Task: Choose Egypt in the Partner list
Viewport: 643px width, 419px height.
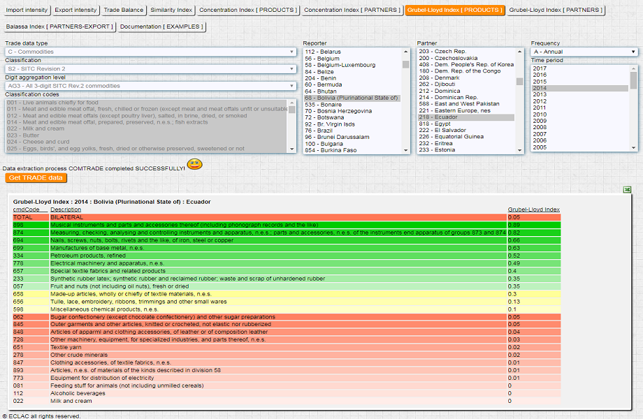Action: (x=433, y=124)
